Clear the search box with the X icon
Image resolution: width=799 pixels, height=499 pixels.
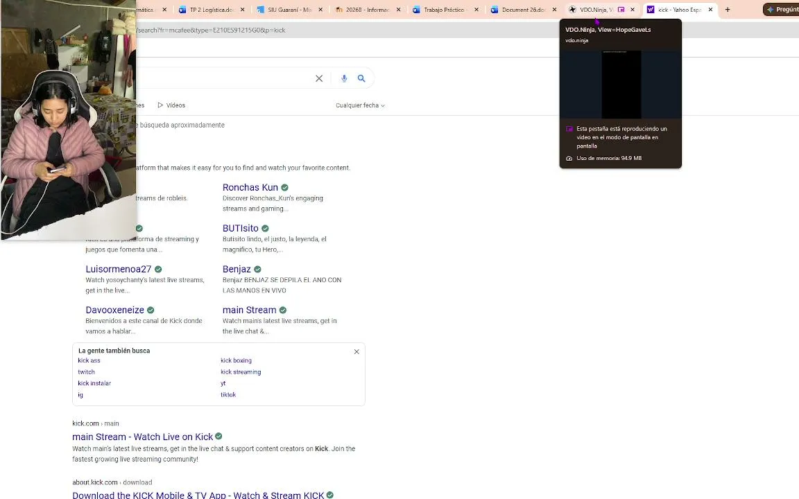(x=319, y=78)
